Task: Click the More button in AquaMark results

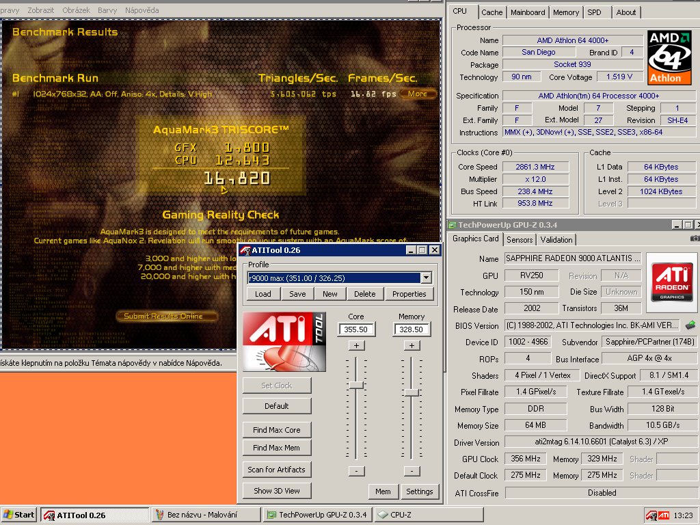Action: 418,94
